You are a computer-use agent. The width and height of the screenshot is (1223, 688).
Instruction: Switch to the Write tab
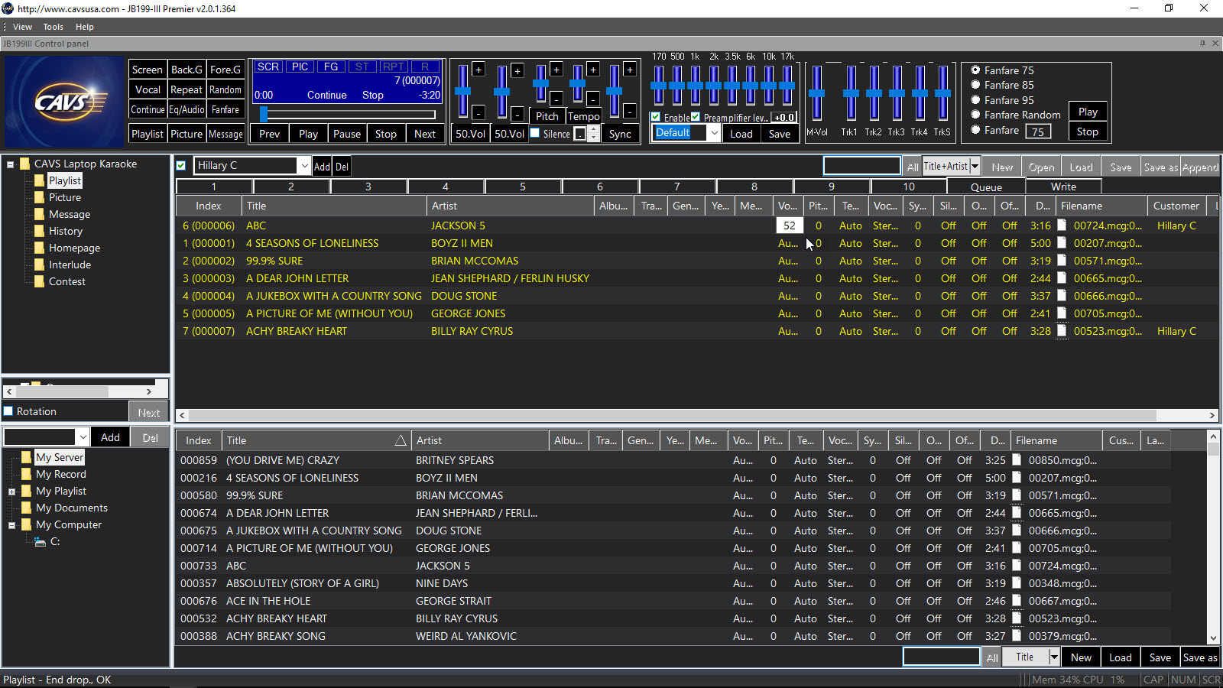1063,187
